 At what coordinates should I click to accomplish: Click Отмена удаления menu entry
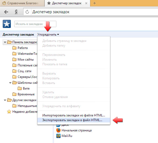[74, 97]
